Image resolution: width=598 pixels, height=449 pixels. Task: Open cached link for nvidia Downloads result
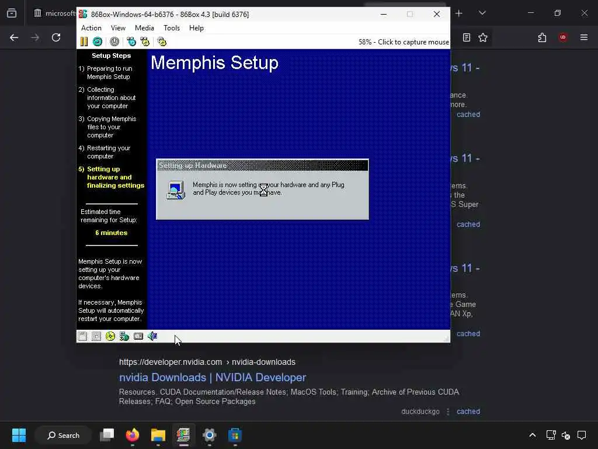tap(468, 411)
